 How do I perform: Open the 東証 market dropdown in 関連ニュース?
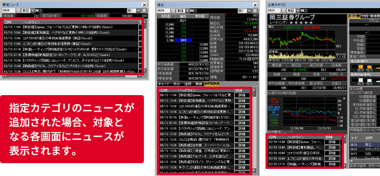(32, 10)
